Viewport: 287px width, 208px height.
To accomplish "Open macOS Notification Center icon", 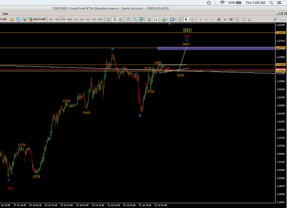I will point(279,3).
